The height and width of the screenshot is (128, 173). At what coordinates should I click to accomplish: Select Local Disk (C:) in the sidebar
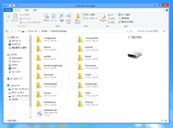(19, 89)
